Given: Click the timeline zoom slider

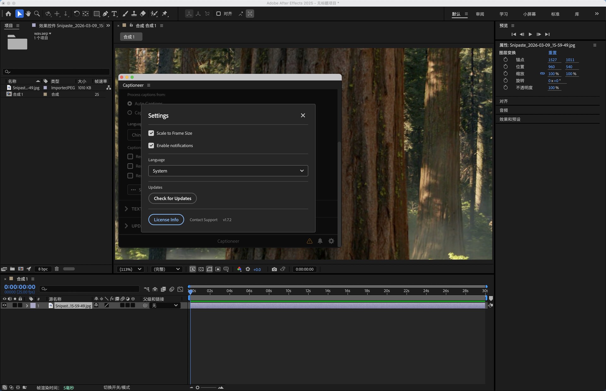Looking at the screenshot, I should (x=198, y=388).
